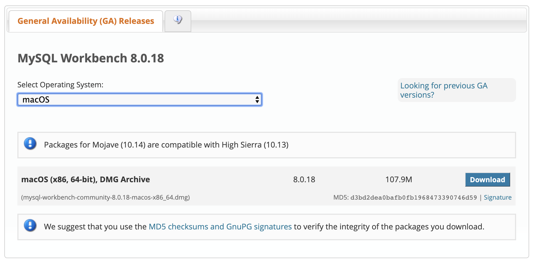Click the blue Download button

click(x=488, y=180)
